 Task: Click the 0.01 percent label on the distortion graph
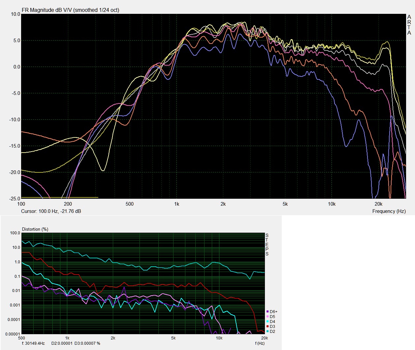tap(16, 291)
